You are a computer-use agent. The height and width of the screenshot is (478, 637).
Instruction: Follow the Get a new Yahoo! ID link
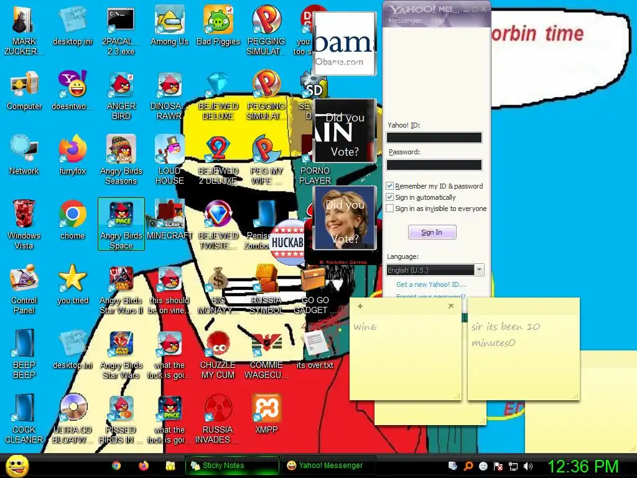tap(431, 284)
